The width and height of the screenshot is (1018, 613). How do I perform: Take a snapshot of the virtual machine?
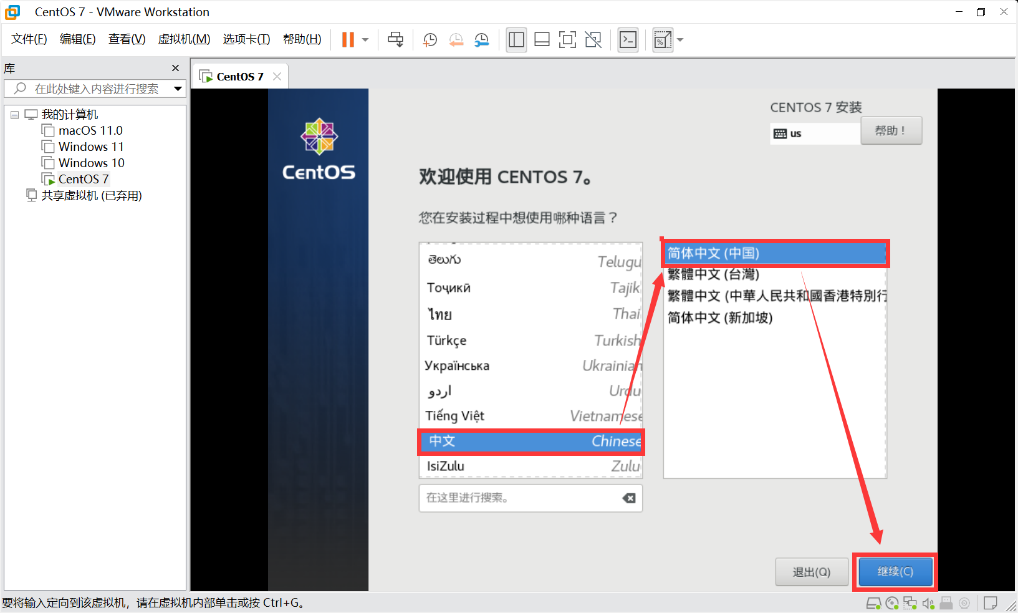click(430, 39)
